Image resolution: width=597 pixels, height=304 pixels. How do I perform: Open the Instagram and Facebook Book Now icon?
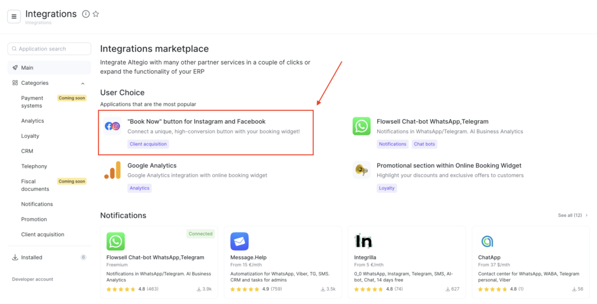point(113,126)
